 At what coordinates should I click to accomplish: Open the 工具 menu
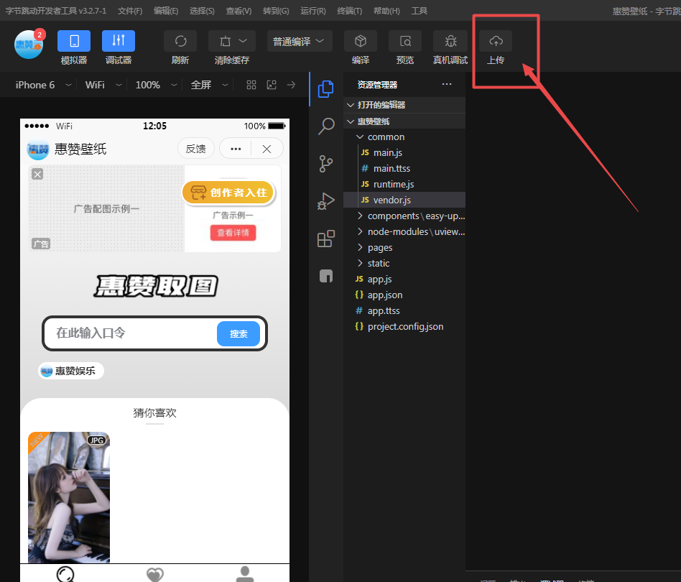click(x=419, y=11)
